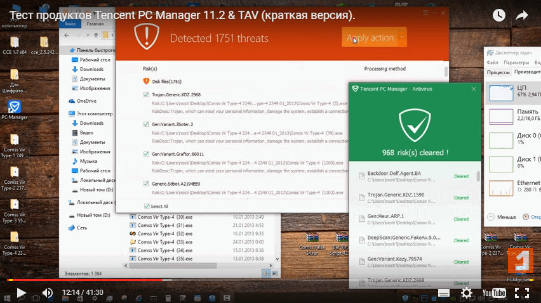Click the Share arrow icon
Viewport: 541px width, 303px height.
[x=522, y=15]
